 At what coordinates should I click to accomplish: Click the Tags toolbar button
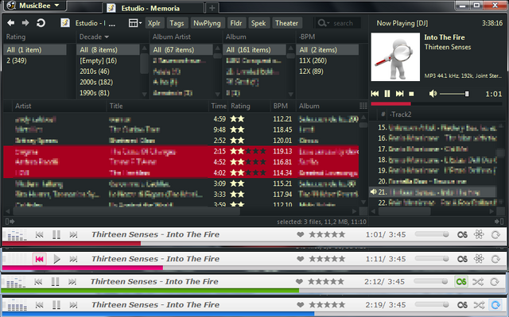pyautogui.click(x=177, y=23)
